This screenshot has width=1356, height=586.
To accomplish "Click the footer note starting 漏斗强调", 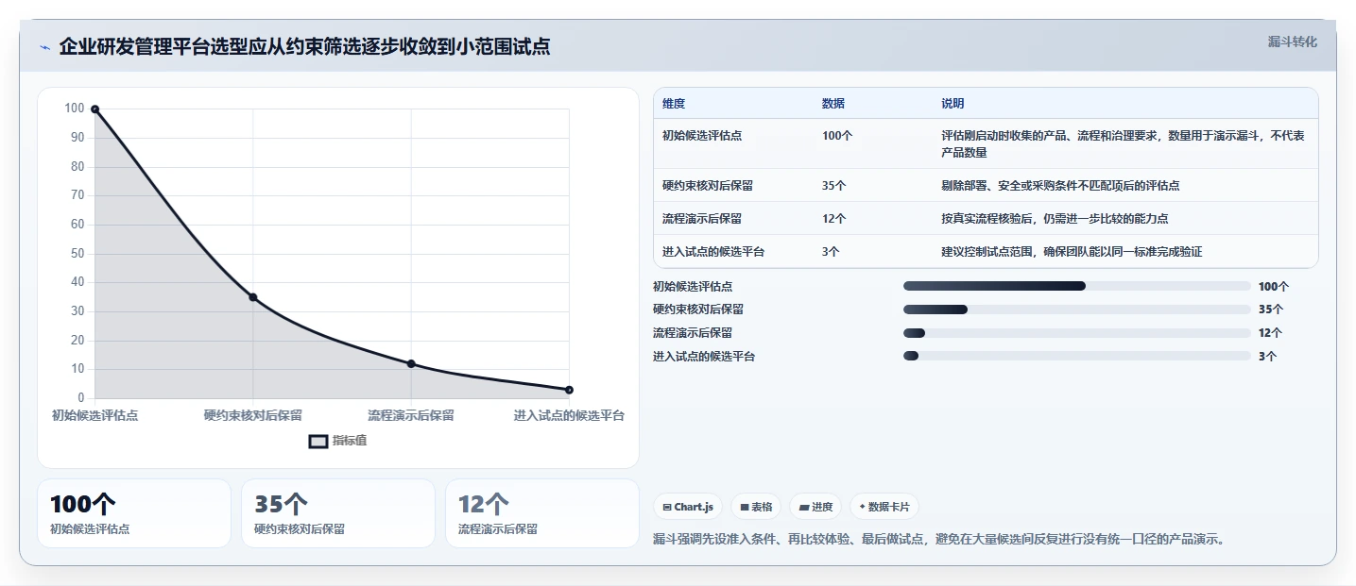I will click(939, 540).
